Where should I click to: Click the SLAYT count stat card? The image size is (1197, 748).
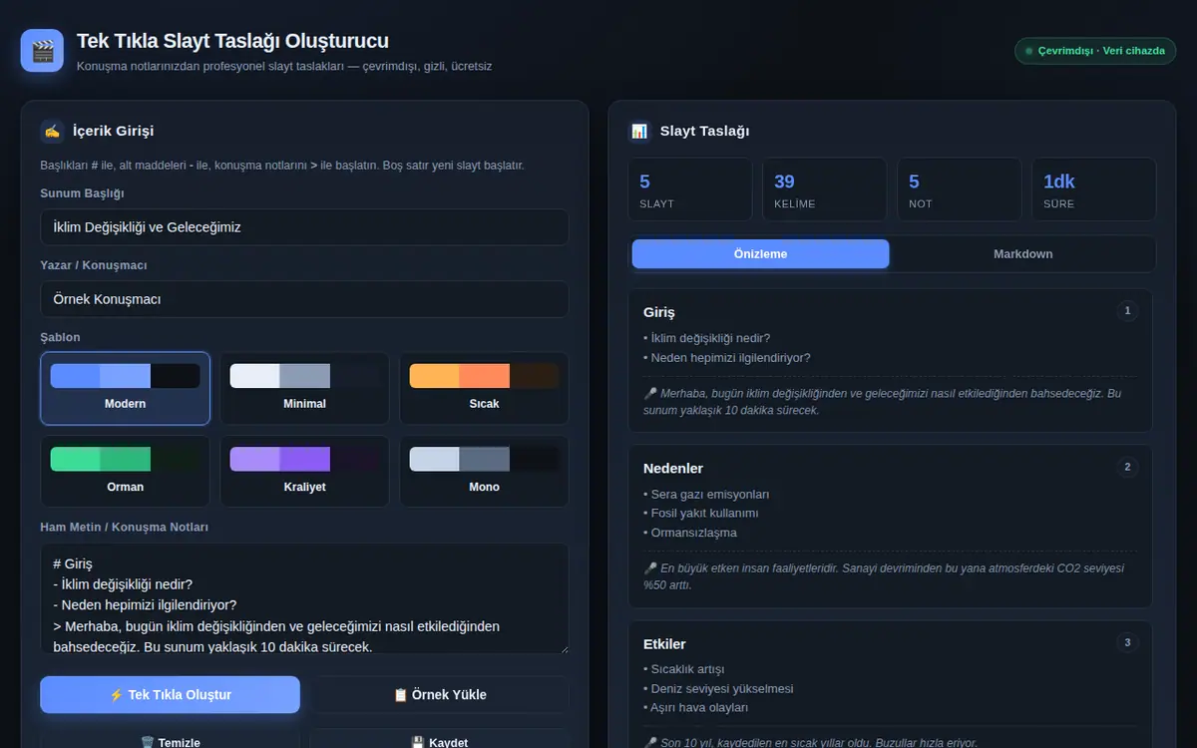690,189
